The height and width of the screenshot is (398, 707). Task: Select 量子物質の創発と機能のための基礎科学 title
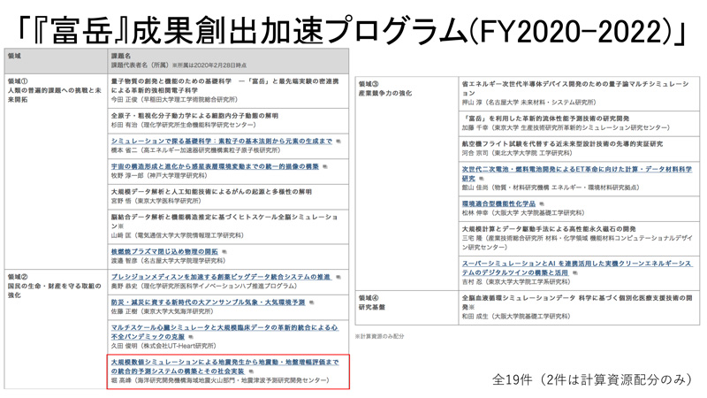click(x=224, y=86)
